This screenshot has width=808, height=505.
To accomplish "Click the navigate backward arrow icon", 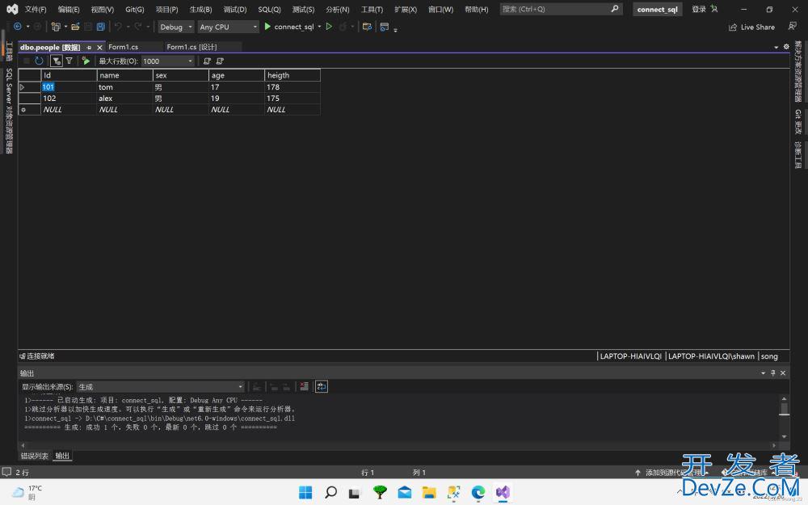I will 18,27.
